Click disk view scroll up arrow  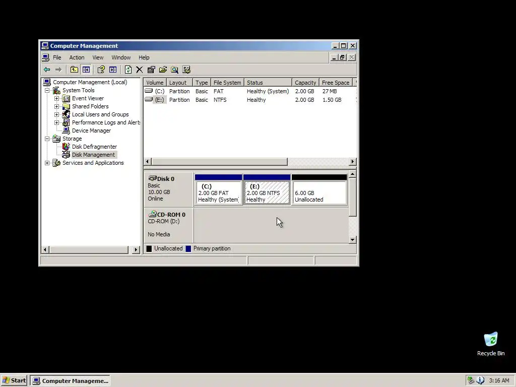coord(352,174)
